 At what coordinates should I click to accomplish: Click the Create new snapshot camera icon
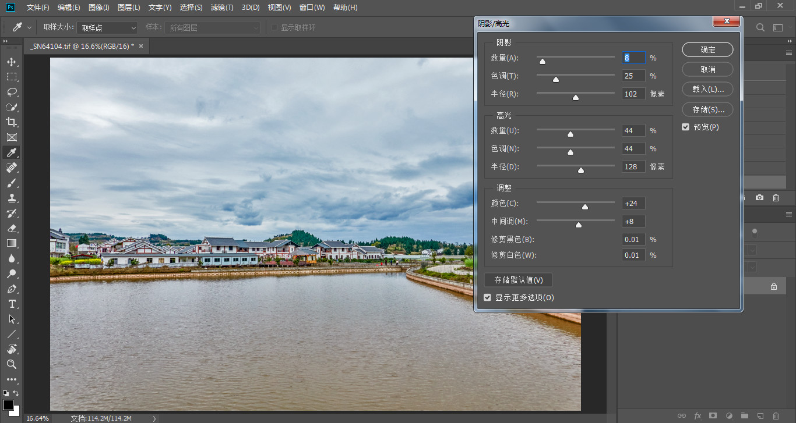(759, 198)
